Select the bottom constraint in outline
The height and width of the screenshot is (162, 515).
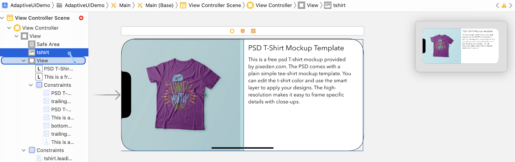tap(61, 126)
